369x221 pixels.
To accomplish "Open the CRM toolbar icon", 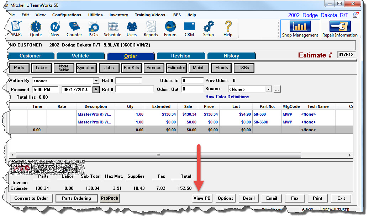I will click(189, 29).
